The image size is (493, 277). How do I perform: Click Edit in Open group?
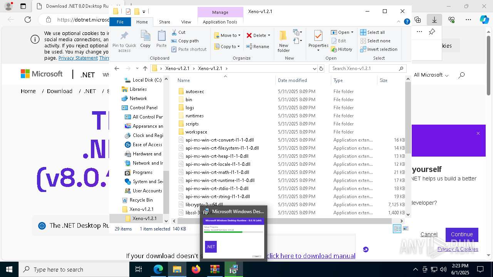(338, 41)
